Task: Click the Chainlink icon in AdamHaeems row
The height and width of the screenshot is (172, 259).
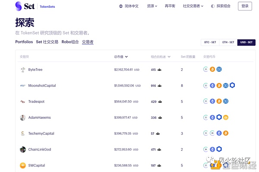Action: (x=219, y=117)
